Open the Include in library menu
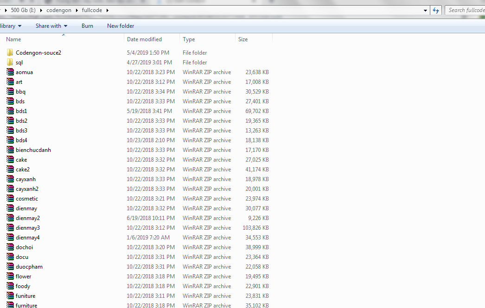Screen dimensions: 485x308 point(9,26)
